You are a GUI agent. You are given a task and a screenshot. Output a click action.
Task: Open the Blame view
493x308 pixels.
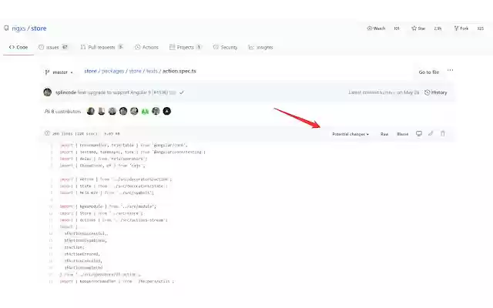(x=402, y=134)
